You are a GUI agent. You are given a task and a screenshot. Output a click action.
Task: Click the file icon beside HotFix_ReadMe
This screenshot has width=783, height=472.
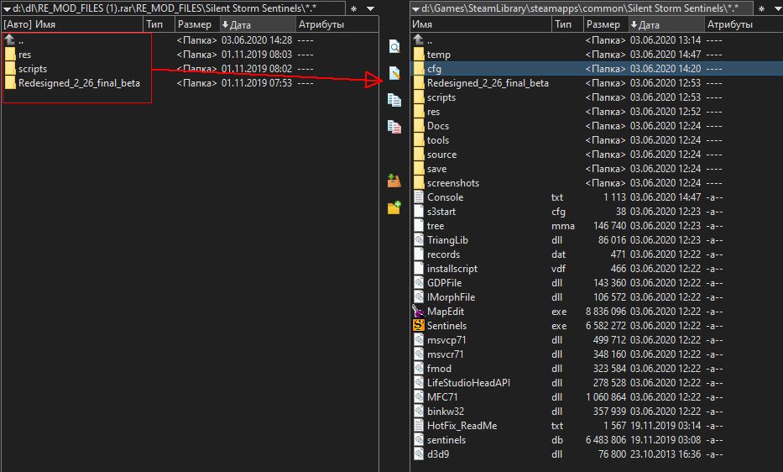pos(419,426)
